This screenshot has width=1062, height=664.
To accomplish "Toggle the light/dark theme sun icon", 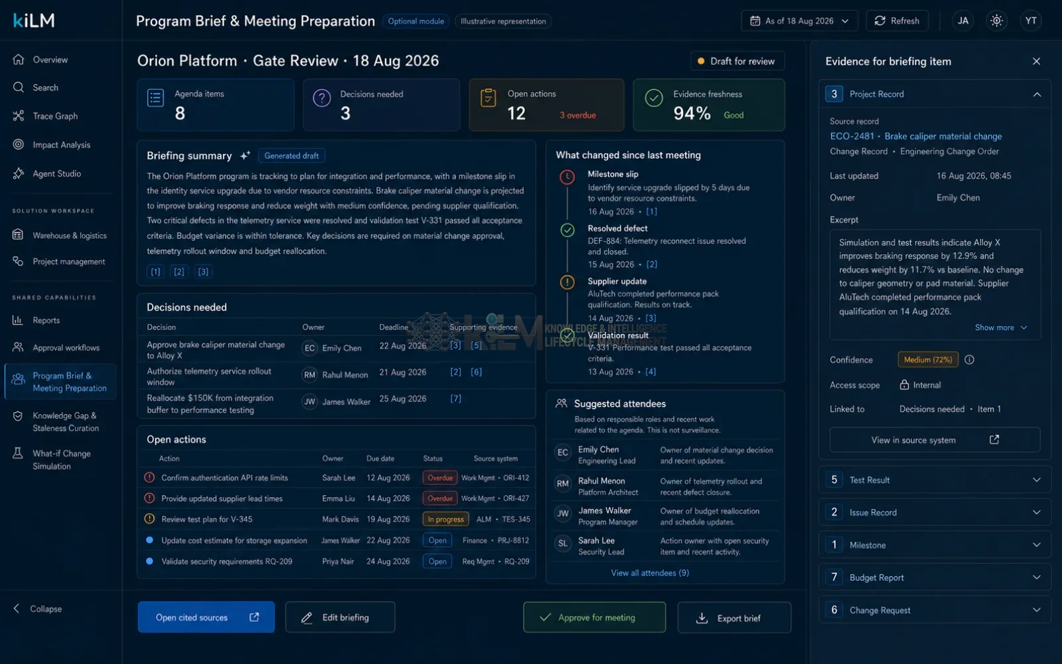I will pos(996,21).
